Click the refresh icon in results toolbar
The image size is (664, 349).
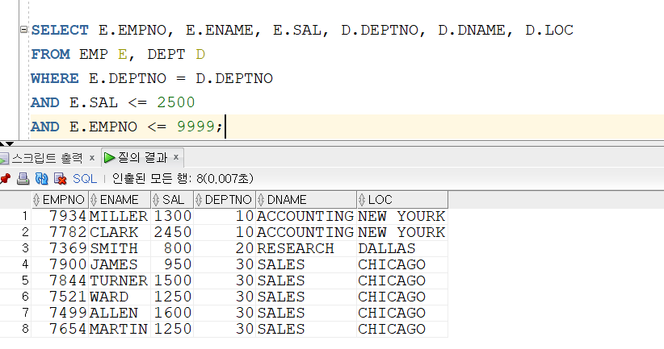[x=41, y=179]
